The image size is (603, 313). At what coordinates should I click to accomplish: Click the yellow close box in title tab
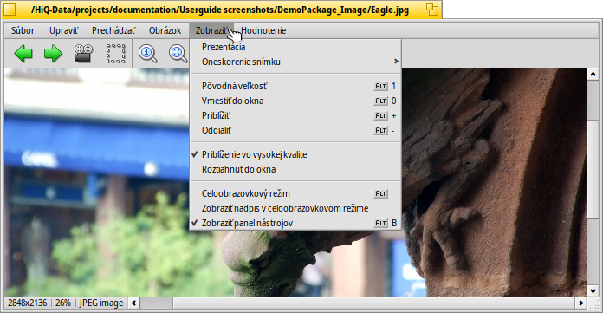click(10, 10)
